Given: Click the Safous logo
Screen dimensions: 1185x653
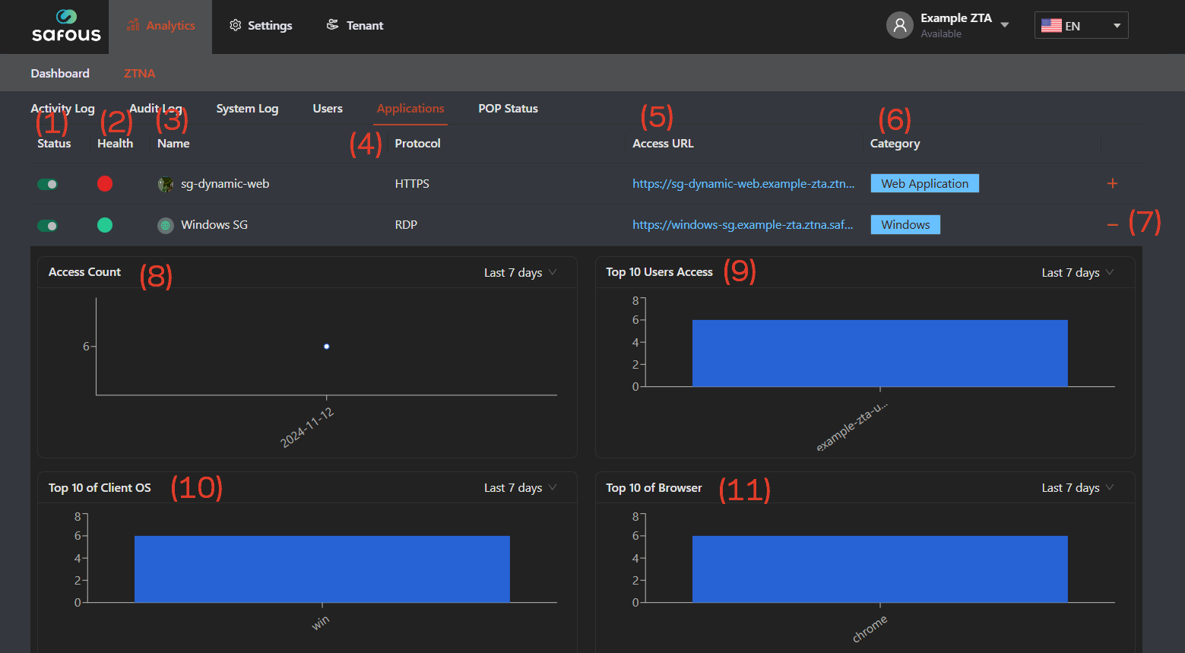Looking at the screenshot, I should coord(66,27).
